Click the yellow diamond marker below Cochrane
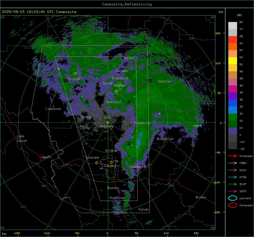This screenshot has width=254, height=237. [x=97, y=163]
